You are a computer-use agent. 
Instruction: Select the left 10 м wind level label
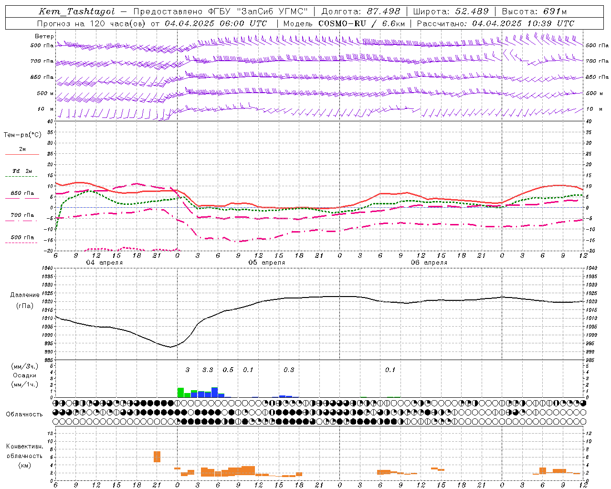pos(45,109)
